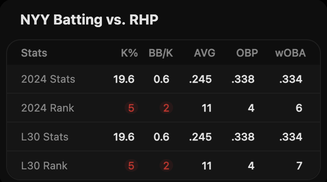Viewport: 327px width, 182px height.
Task: Click the red K% badge in 2024 Rank row
Action: tap(130, 108)
